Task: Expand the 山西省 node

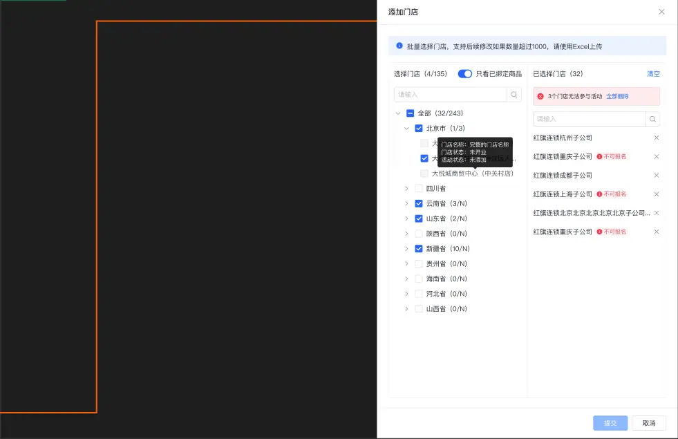Action: (x=406, y=309)
